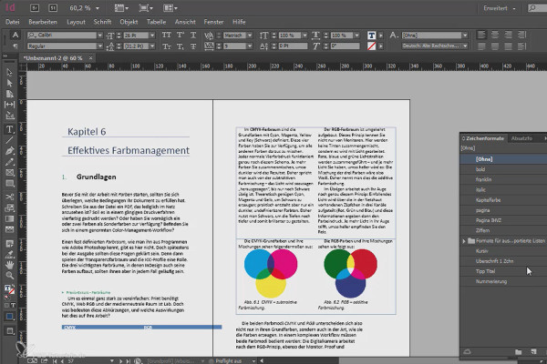This screenshot has width=547, height=364.
Task: Open the 26 Pt font size dropdown
Action: (x=152, y=35)
